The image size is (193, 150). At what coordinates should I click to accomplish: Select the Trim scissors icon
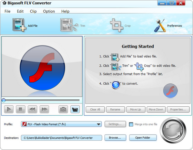[69, 25]
